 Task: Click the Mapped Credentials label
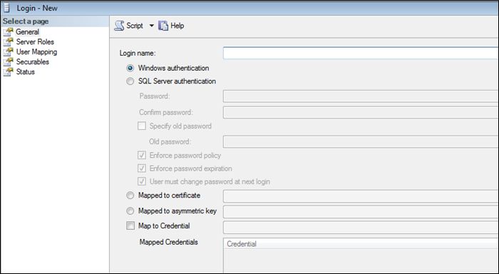pos(168,242)
